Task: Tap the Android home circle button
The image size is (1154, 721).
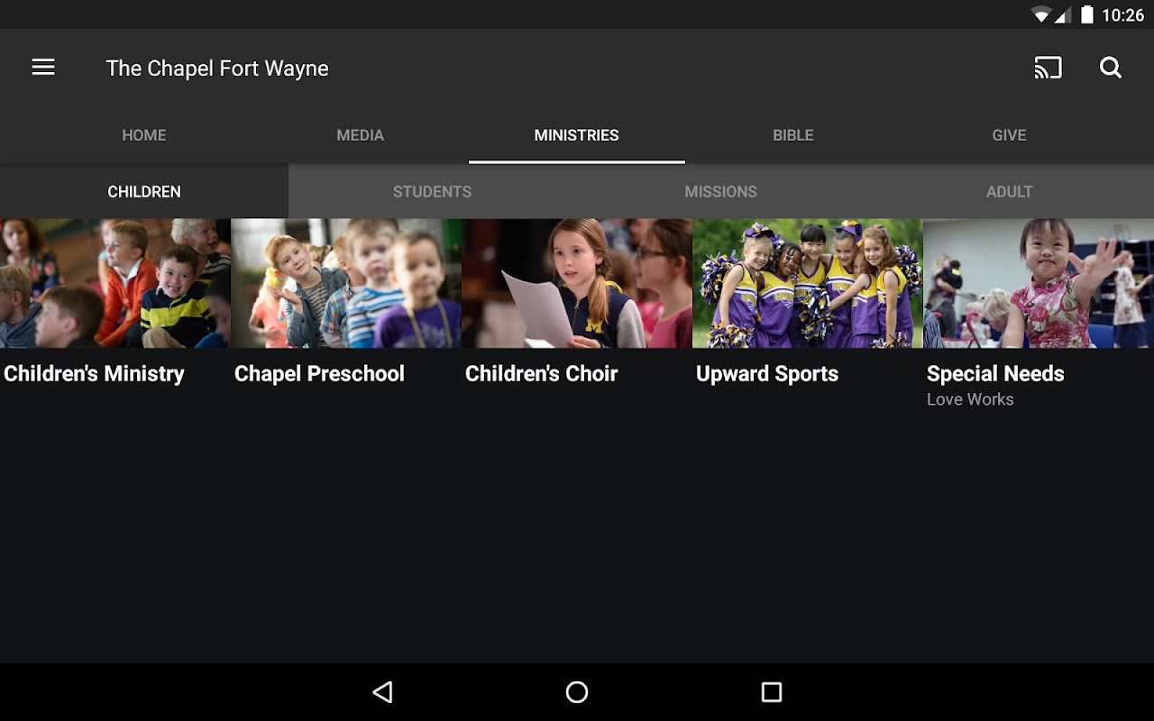Action: point(577,692)
